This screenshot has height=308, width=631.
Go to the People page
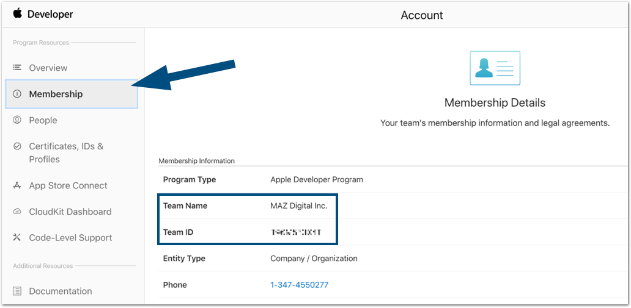43,120
